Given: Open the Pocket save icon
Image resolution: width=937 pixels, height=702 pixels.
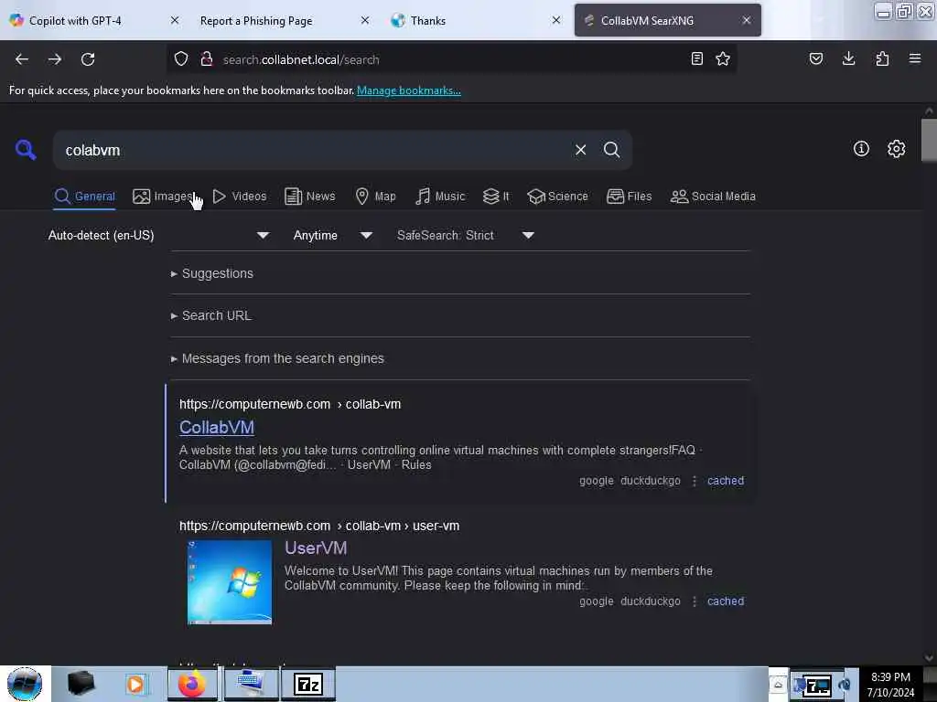Looking at the screenshot, I should (816, 58).
